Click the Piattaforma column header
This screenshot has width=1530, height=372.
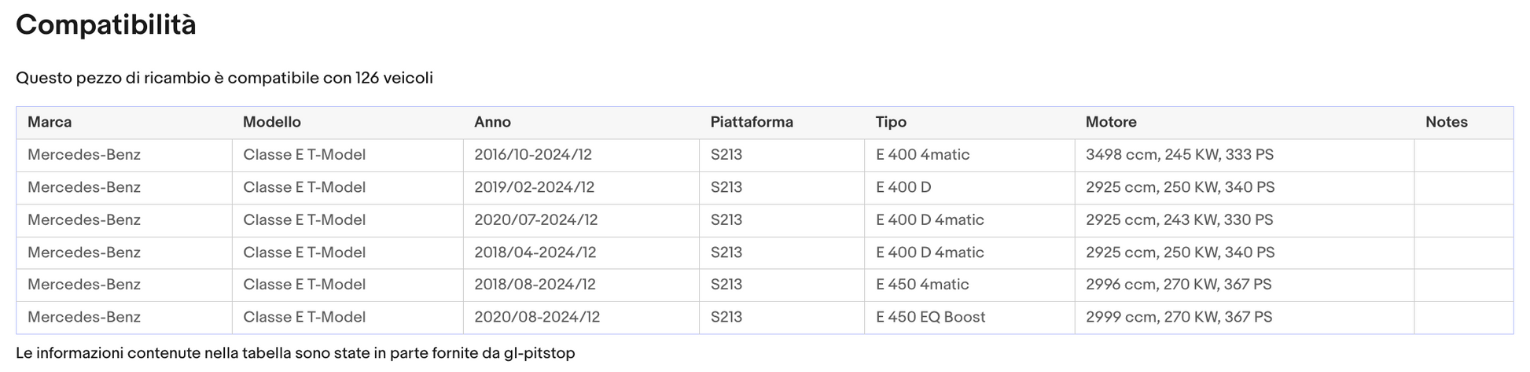782,123
